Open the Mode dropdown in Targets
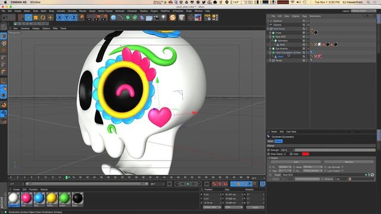The height and width of the screenshot is (214, 381). (313, 167)
